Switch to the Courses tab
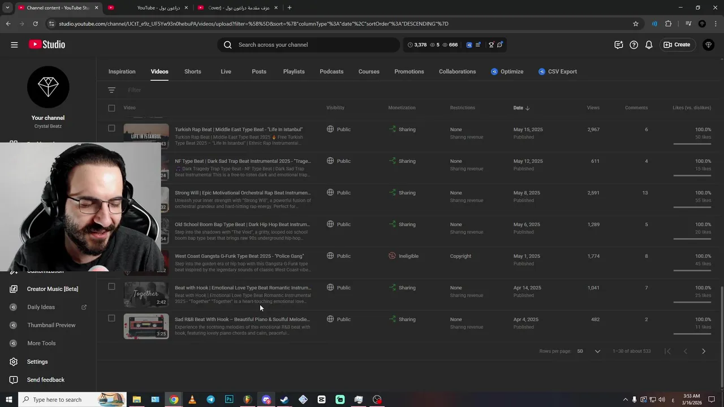The height and width of the screenshot is (407, 724). click(369, 72)
